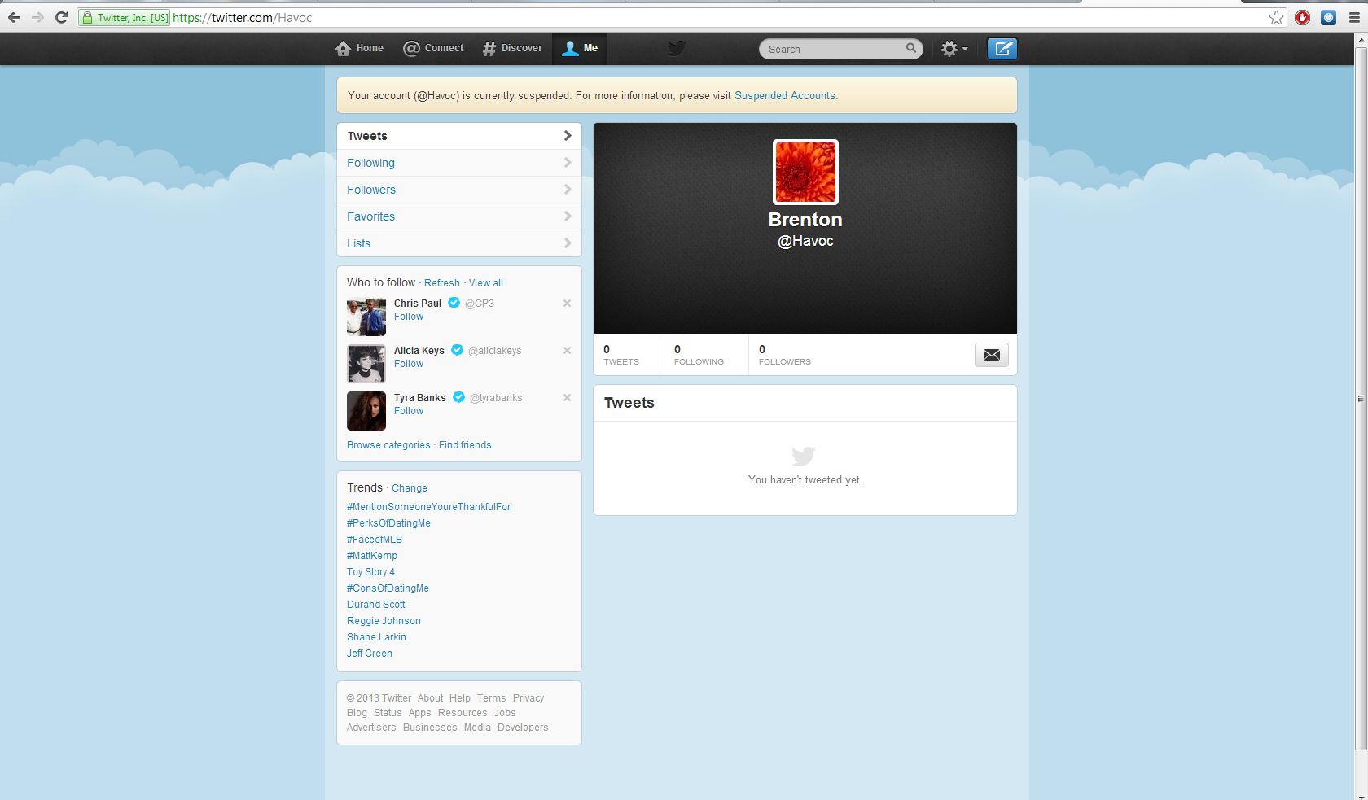Open the #MentionSomeoneYoureThankfulFor trend
Screen dimensions: 1368x800
tap(429, 507)
